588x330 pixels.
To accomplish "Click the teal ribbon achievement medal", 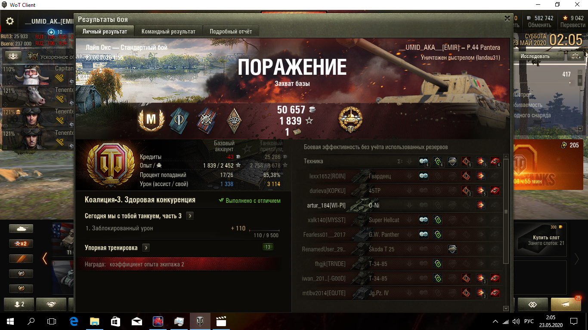I will [178, 120].
